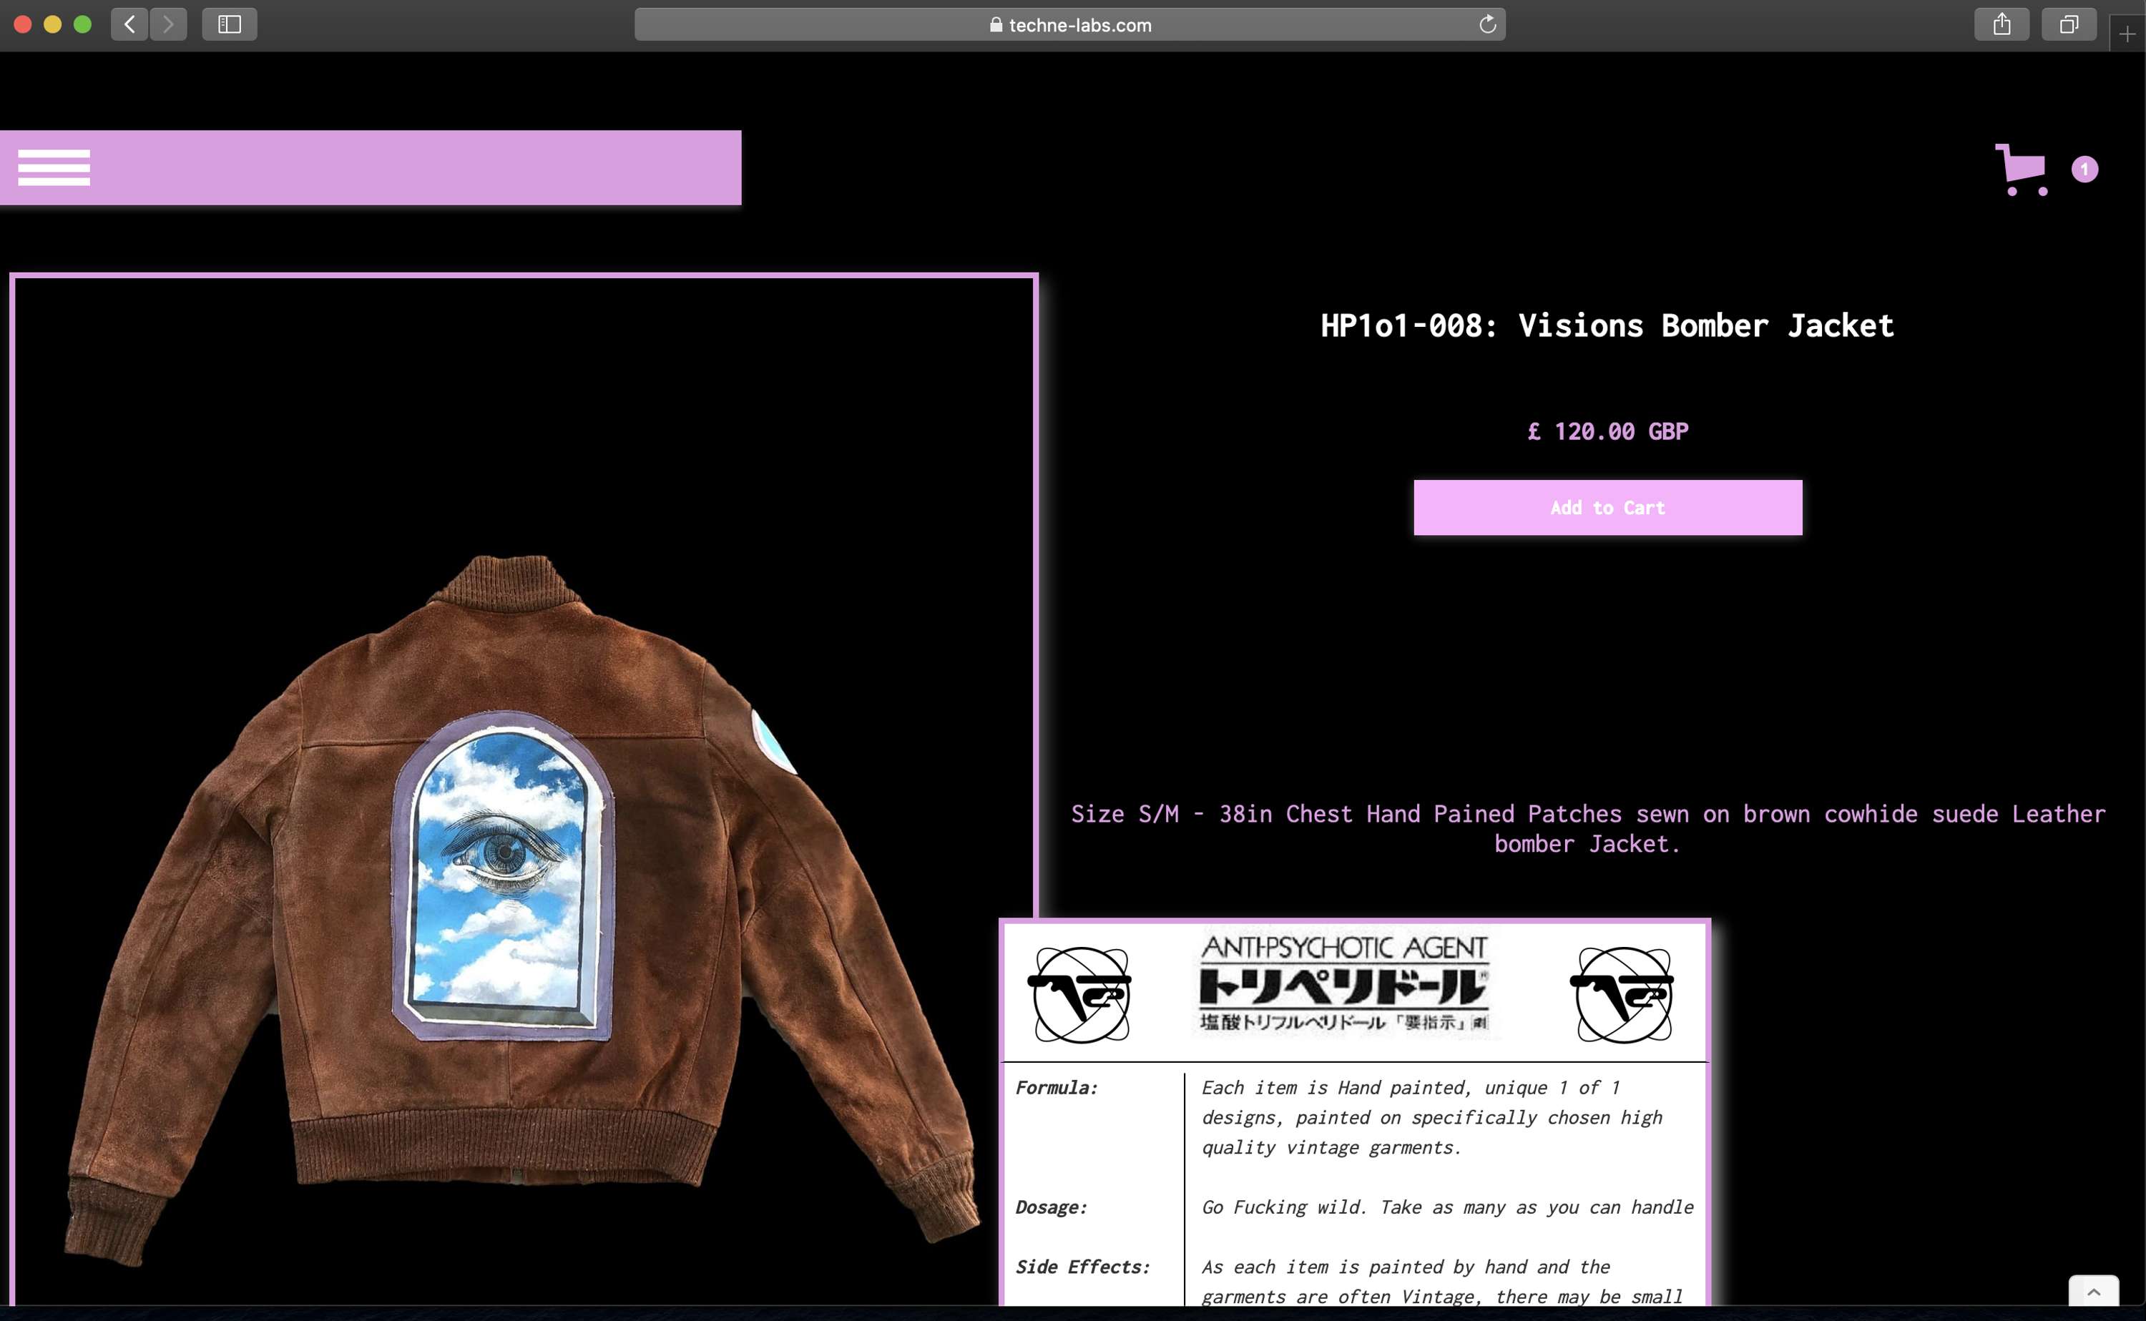Reload the page with the refresh icon
The width and height of the screenshot is (2146, 1321).
[x=1487, y=24]
